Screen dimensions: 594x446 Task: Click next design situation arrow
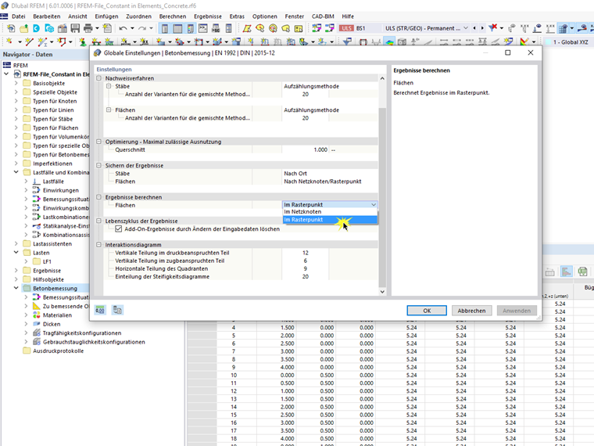click(482, 28)
